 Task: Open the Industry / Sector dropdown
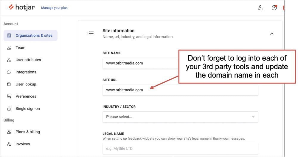(180, 117)
